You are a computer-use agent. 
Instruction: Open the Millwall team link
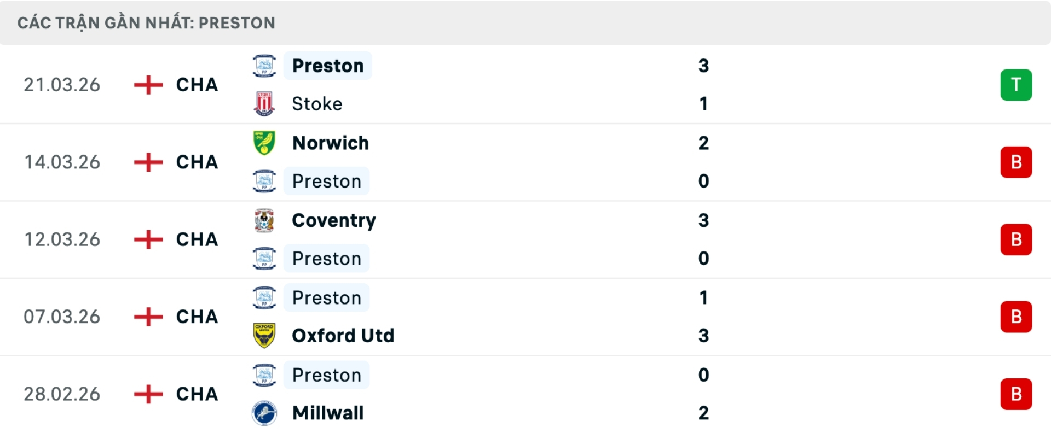point(328,413)
